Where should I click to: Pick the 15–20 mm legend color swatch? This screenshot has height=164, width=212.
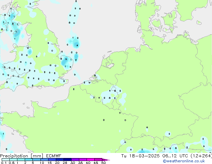click(52, 160)
